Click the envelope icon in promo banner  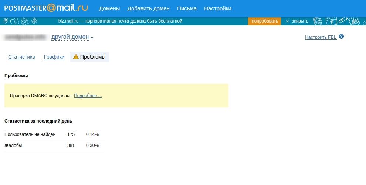[25, 21]
